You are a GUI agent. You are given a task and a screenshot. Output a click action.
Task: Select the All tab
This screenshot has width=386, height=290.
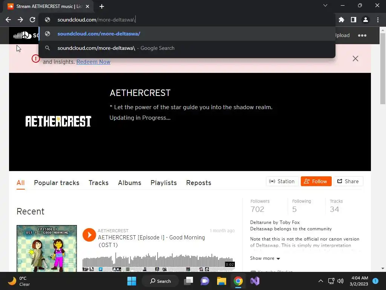click(21, 183)
